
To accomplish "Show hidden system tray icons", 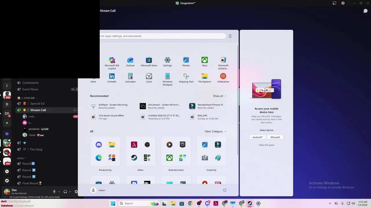I will point(330,203).
